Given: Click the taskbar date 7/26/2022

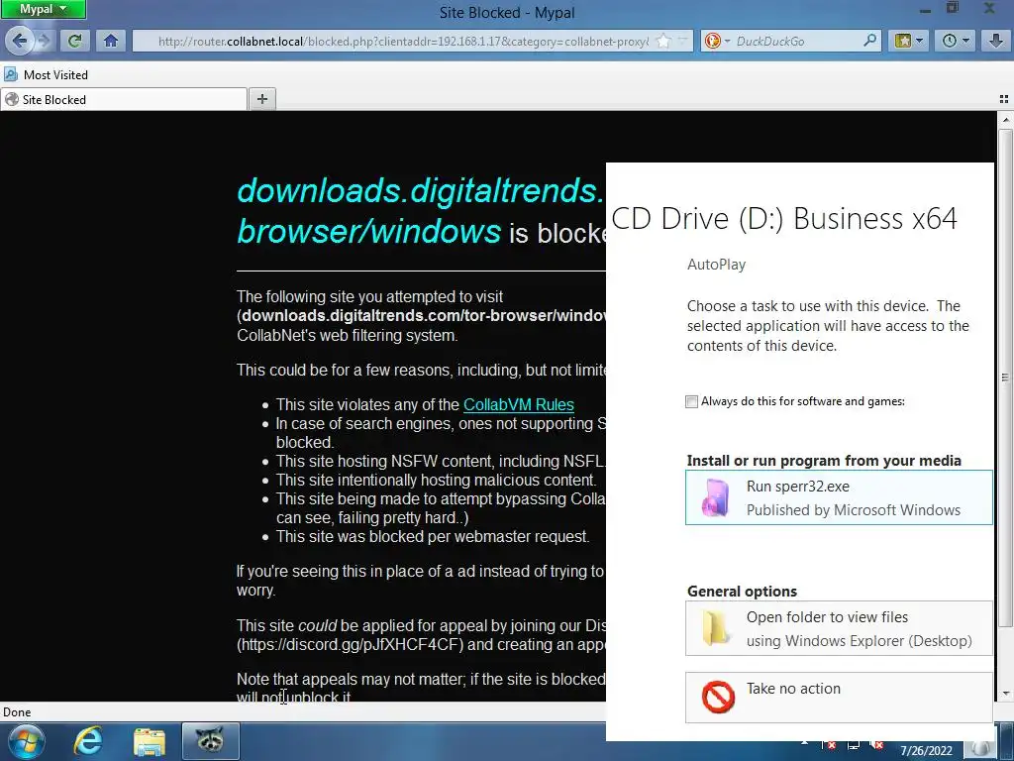Looking at the screenshot, I should (926, 751).
